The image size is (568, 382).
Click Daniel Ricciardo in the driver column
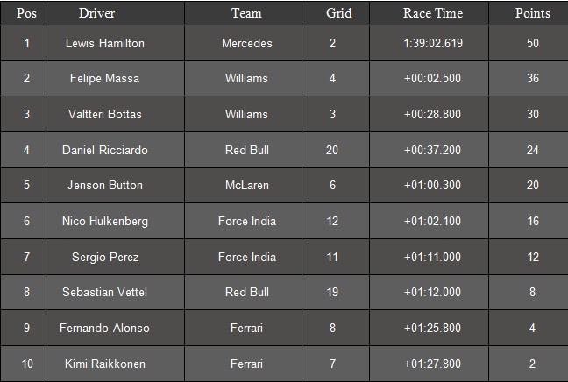(105, 150)
